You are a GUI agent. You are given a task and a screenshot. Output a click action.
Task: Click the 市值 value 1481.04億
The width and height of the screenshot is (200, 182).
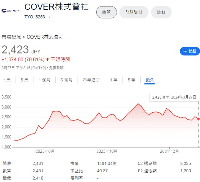(x=107, y=164)
